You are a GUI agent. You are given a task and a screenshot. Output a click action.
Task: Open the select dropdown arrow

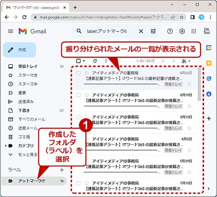[84, 61]
